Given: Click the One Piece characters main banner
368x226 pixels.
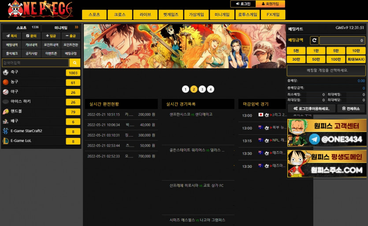Looking at the screenshot, I should pyautogui.click(x=185, y=46).
